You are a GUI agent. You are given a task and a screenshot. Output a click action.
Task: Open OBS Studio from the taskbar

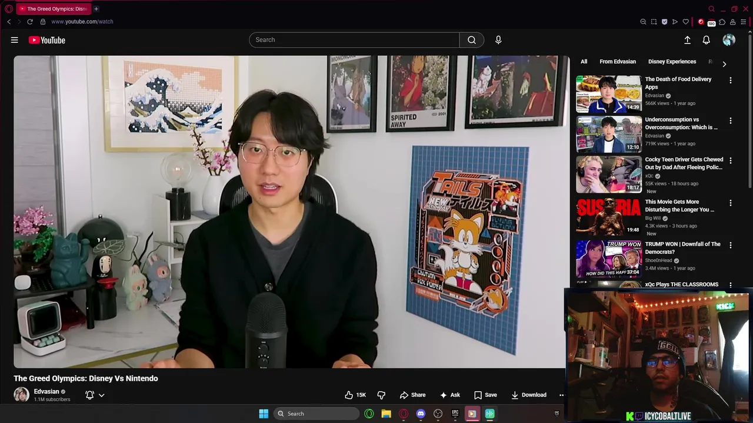click(438, 414)
